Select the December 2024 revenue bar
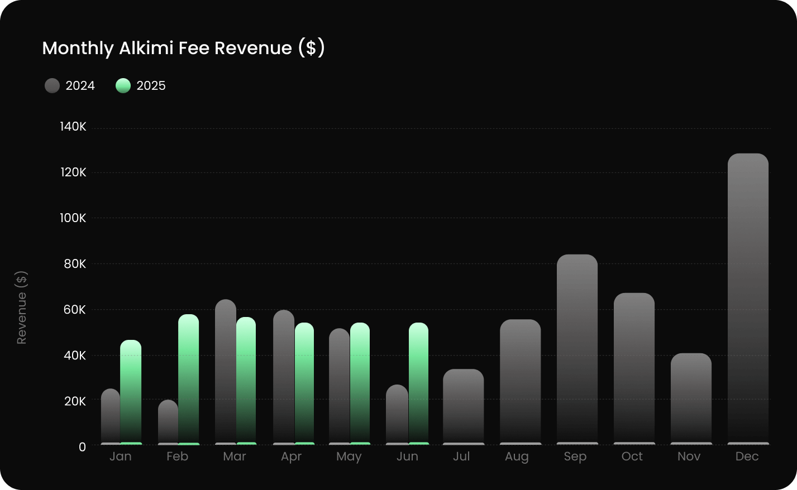The height and width of the screenshot is (490, 797). tap(748, 299)
